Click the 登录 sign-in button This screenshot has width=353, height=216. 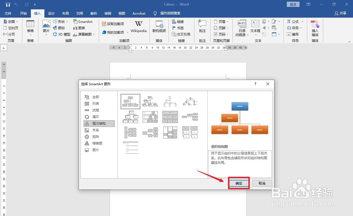tap(293, 4)
